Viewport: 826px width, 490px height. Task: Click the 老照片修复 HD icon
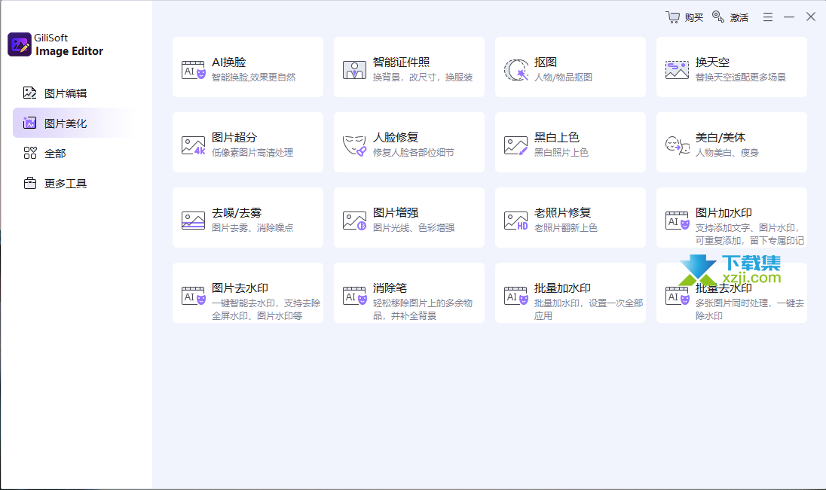tap(515, 221)
